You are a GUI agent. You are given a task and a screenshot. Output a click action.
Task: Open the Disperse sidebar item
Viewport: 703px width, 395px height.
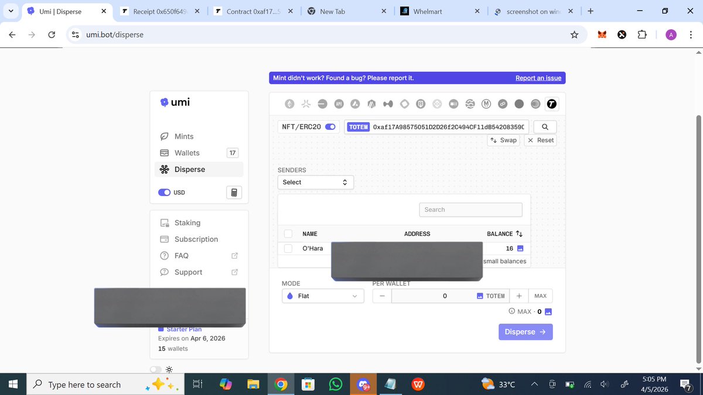tap(199, 169)
